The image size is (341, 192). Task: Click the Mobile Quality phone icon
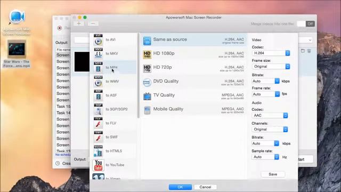[147, 110]
